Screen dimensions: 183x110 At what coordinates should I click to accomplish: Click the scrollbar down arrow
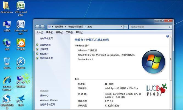pyautogui.click(x=171, y=108)
